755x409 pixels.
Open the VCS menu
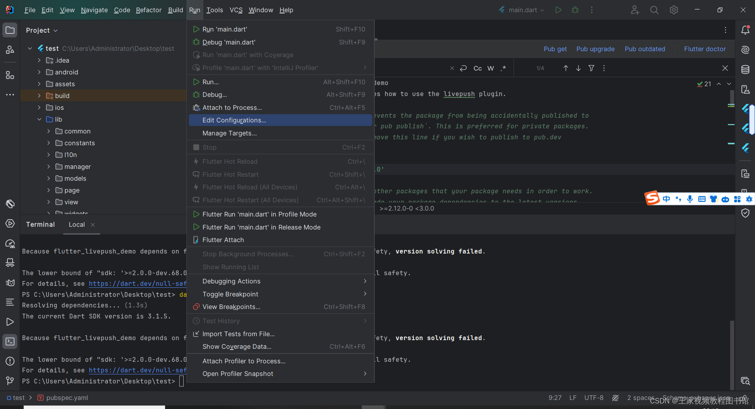pos(236,10)
